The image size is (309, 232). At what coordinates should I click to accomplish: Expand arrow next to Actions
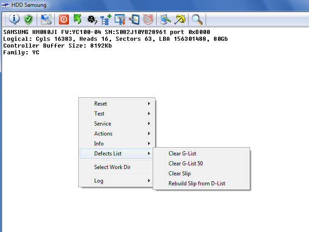tap(149, 134)
